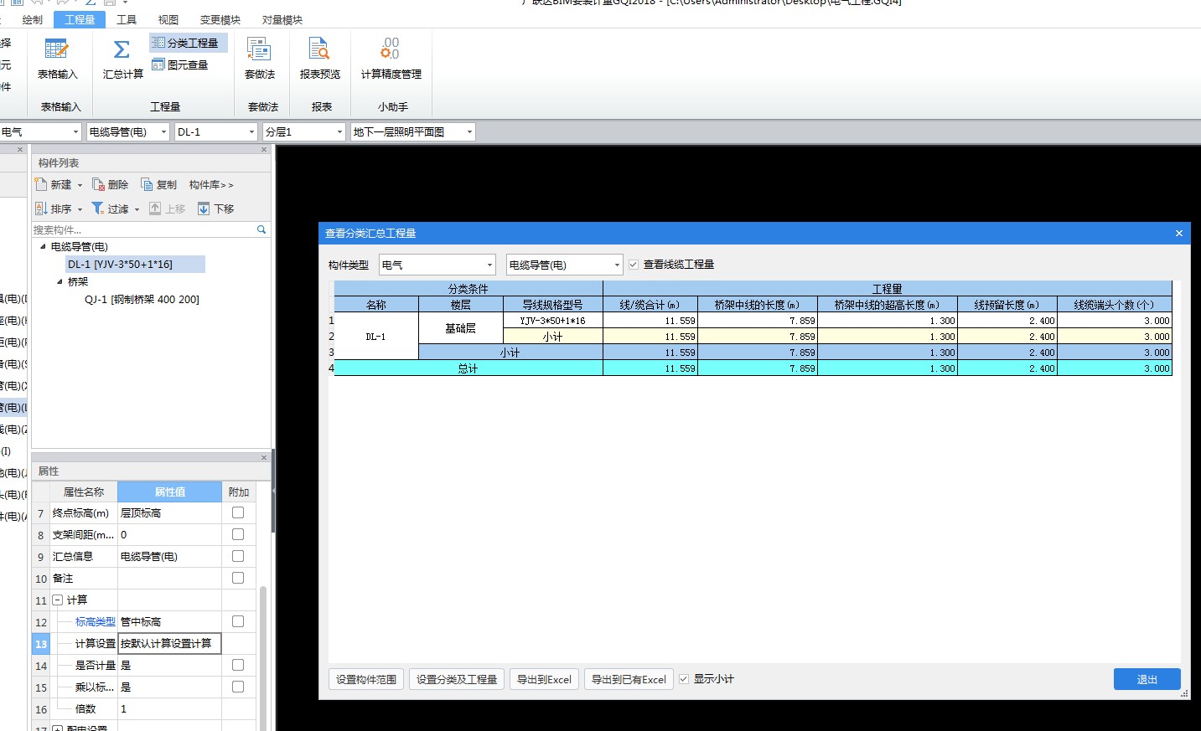Open 构件库>> component library
This screenshot has height=731, width=1201.
[x=211, y=184]
